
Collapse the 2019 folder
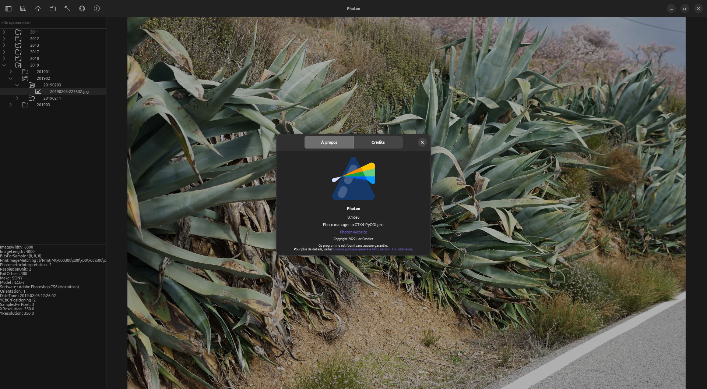(4, 65)
